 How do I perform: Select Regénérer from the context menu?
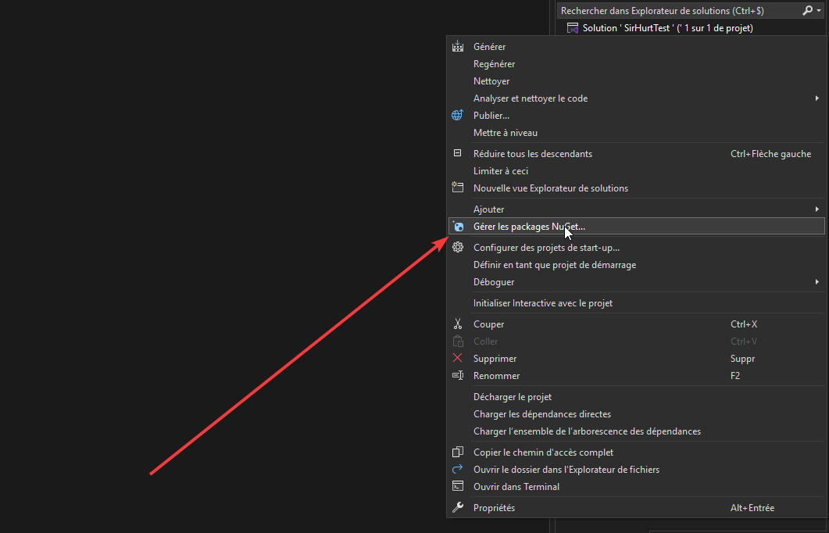[x=494, y=64]
